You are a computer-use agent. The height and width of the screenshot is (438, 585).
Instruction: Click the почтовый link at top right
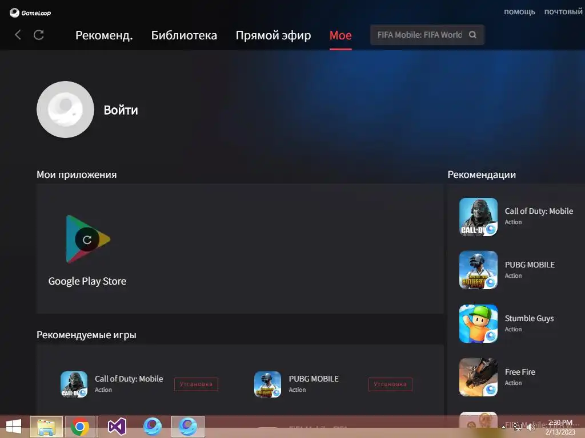(x=563, y=12)
